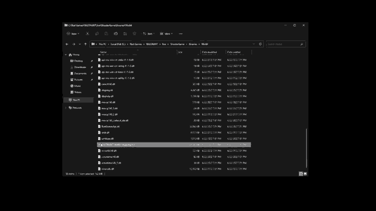Click the pin icon beside Pictures

click(92, 80)
